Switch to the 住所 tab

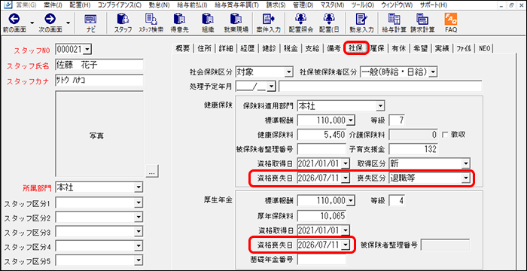point(205,48)
